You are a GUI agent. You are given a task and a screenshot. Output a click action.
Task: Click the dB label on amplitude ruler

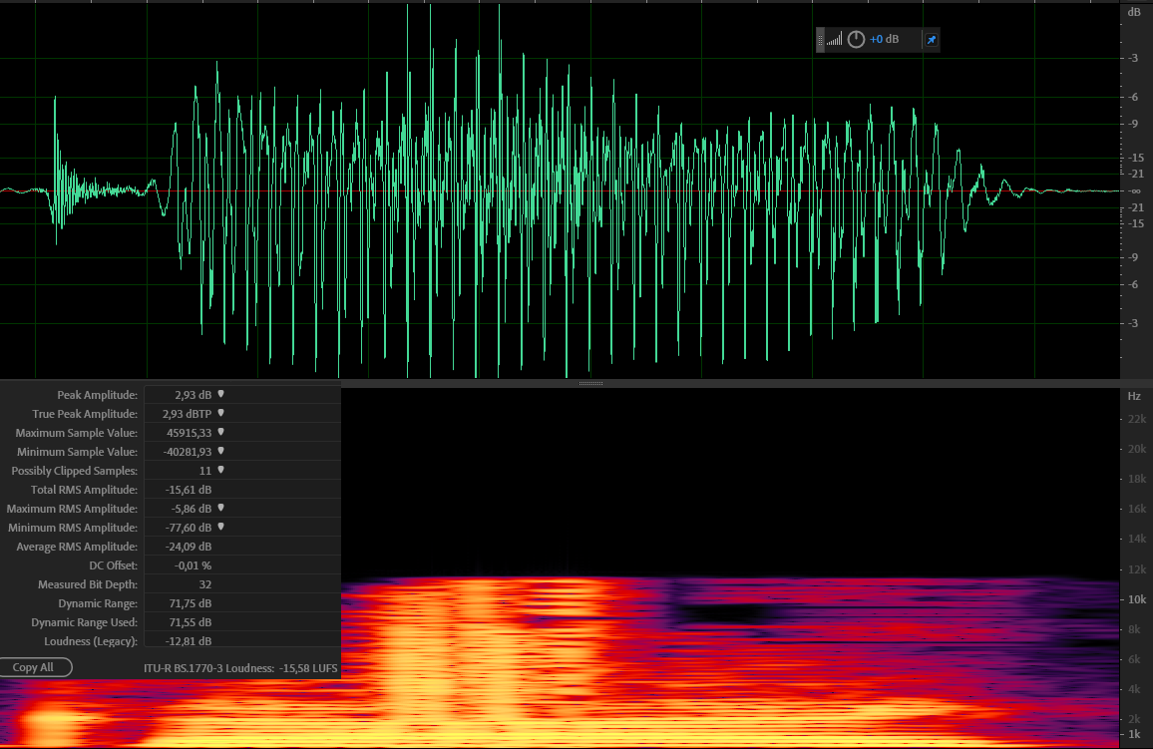point(1134,13)
